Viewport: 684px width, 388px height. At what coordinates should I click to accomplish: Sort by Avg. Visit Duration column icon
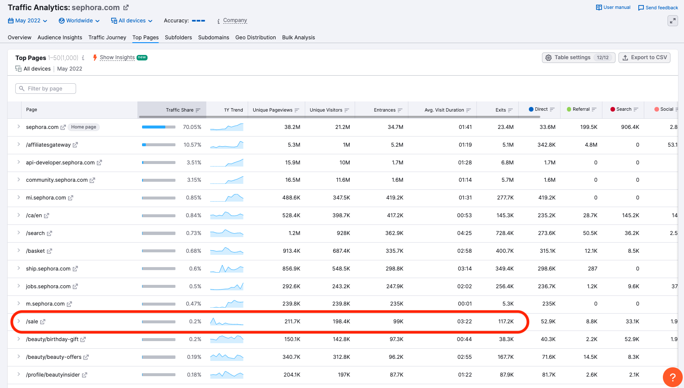[x=468, y=110]
